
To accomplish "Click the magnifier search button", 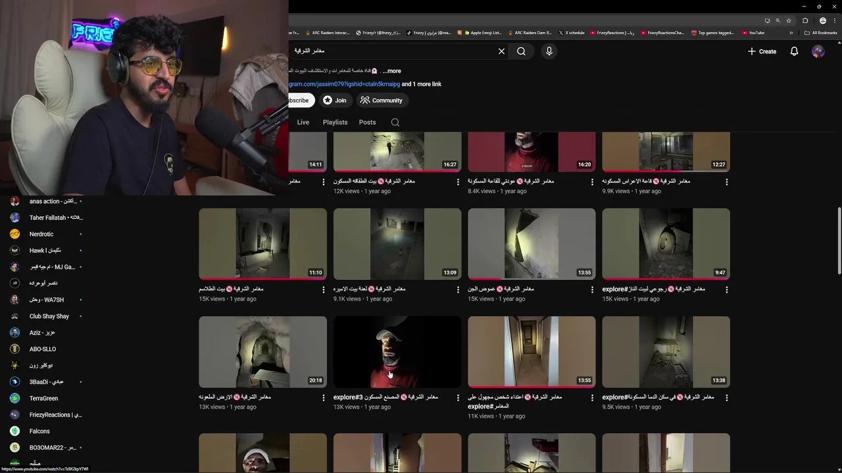I will coord(521,51).
